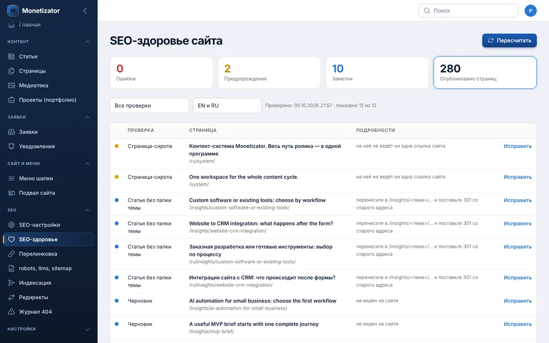Go to Перелинковка section
Screen dimensions: 549x343
48,254
